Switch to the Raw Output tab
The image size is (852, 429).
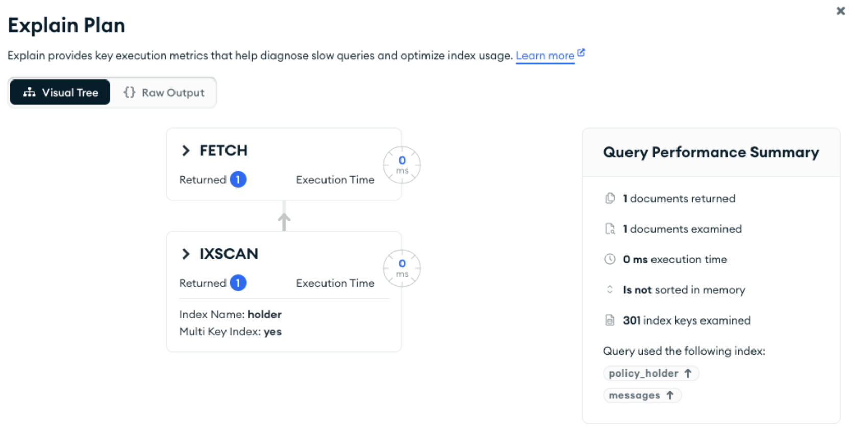(x=164, y=93)
